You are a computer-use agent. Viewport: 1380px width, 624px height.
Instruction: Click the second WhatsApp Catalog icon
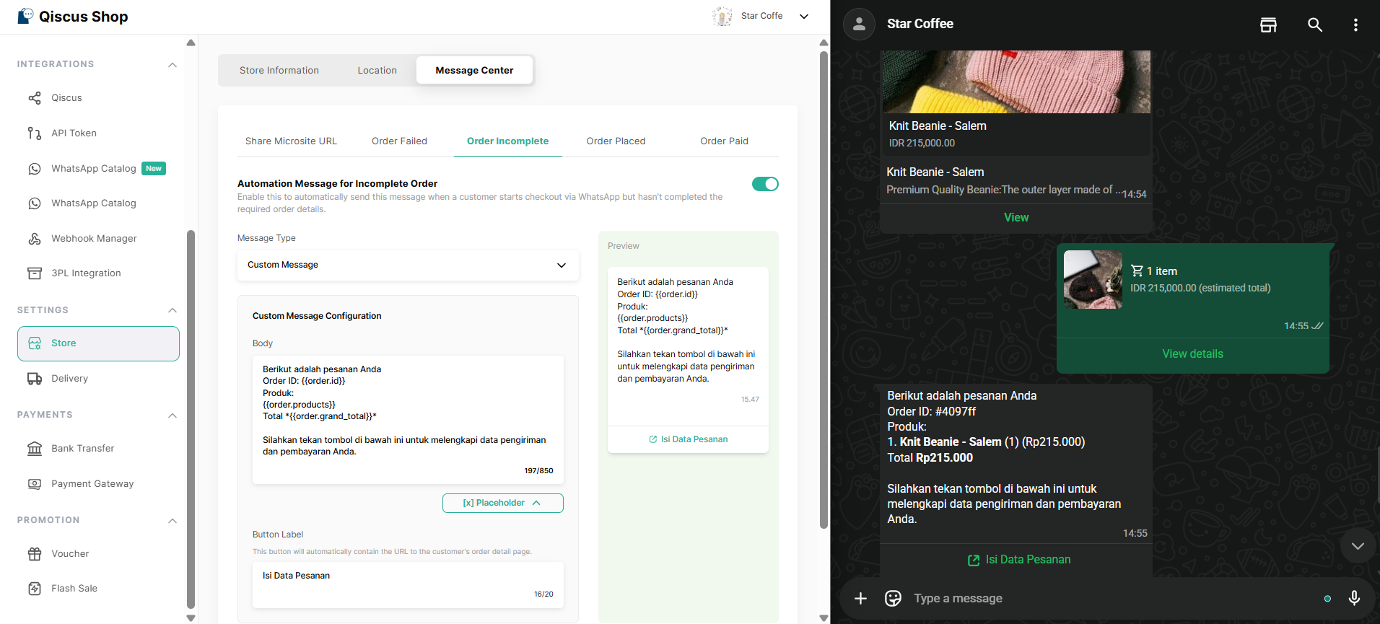point(35,203)
